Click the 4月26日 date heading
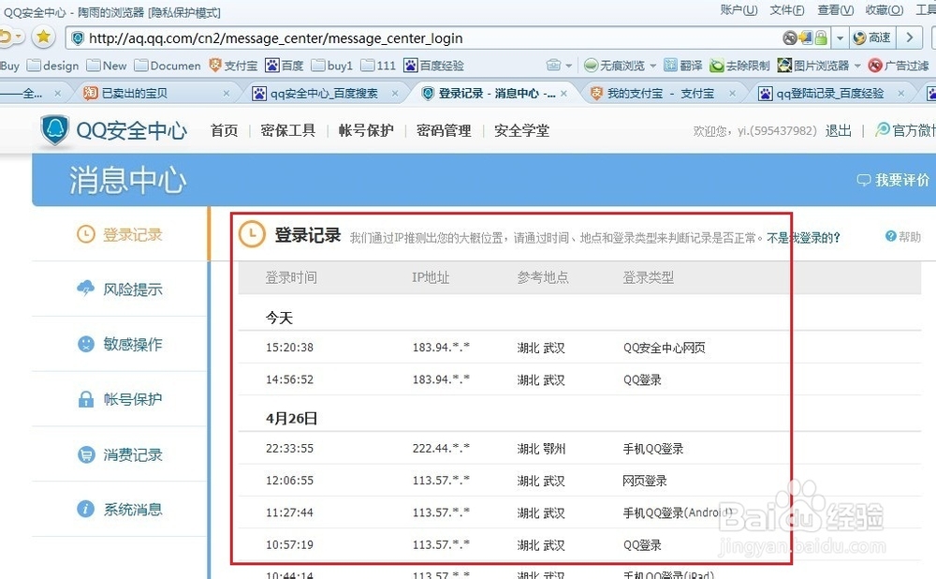The width and height of the screenshot is (936, 579). pos(291,418)
